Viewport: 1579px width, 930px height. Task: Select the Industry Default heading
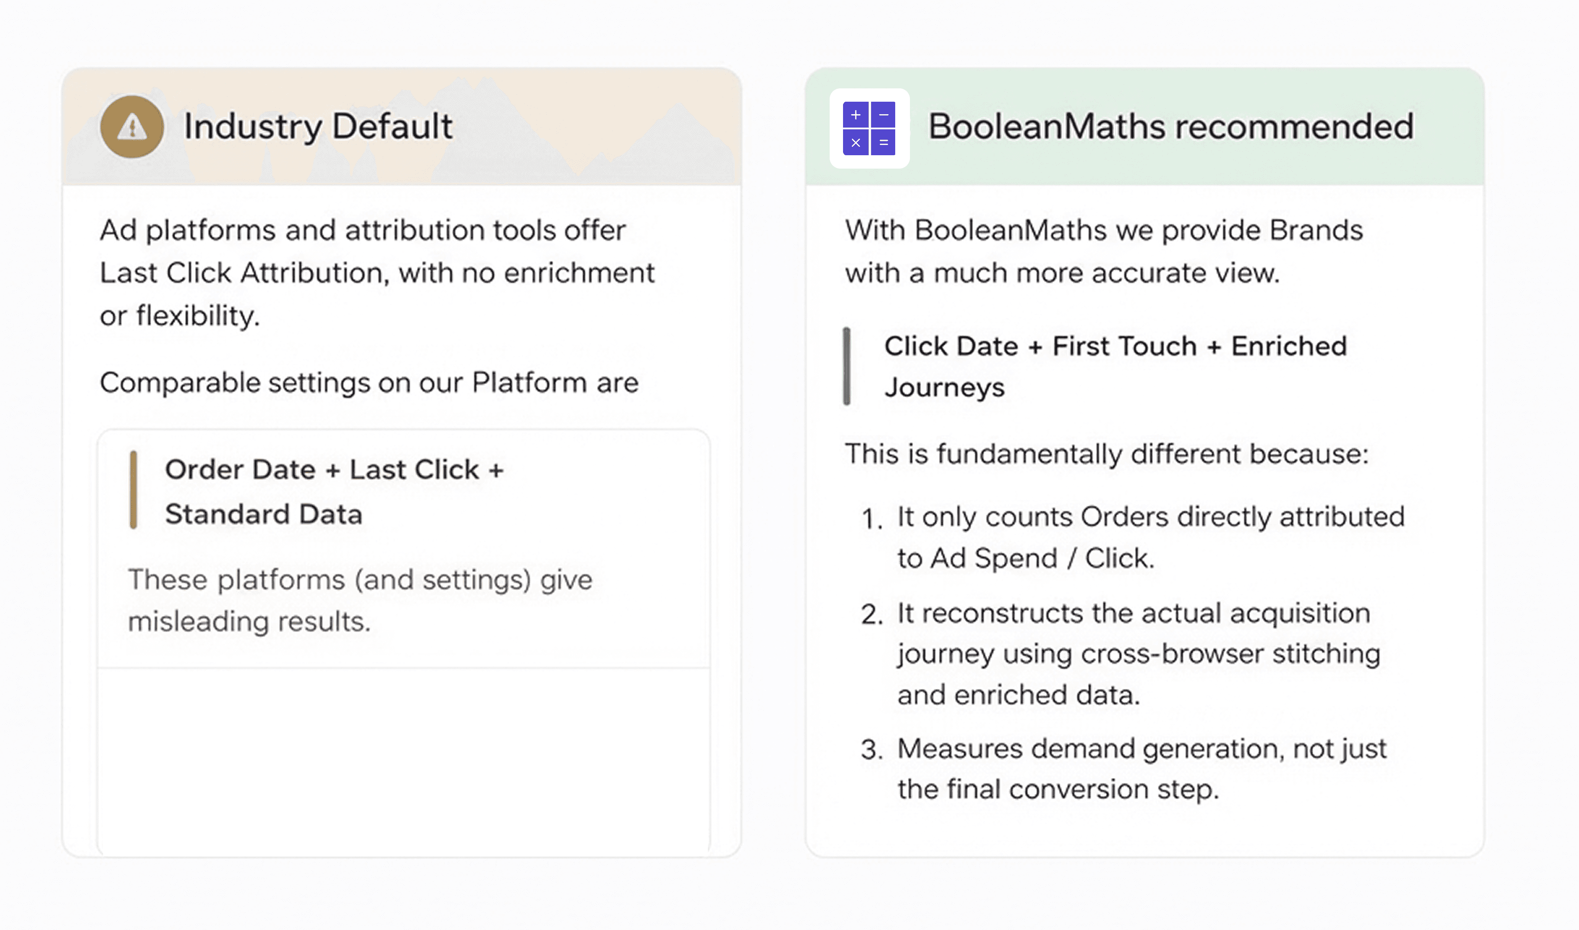[x=318, y=127]
